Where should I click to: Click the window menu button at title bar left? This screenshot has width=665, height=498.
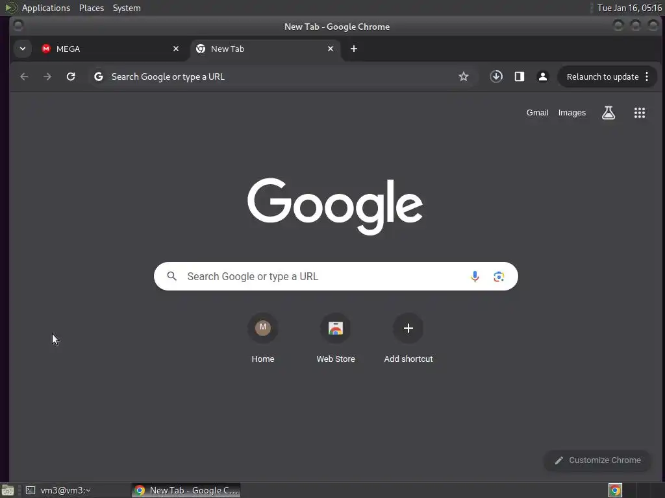tap(18, 26)
